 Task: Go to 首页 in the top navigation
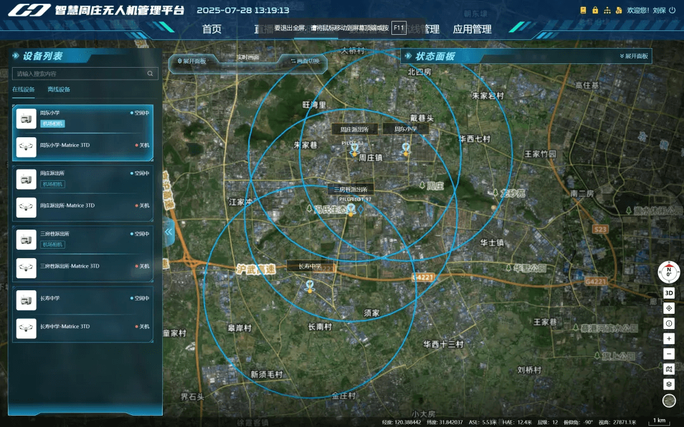pyautogui.click(x=212, y=29)
